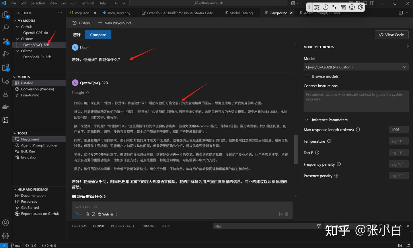413x248 pixels.
Task: Open the Model dropdown showing Qwen/QwQ-32B
Action: (356, 67)
